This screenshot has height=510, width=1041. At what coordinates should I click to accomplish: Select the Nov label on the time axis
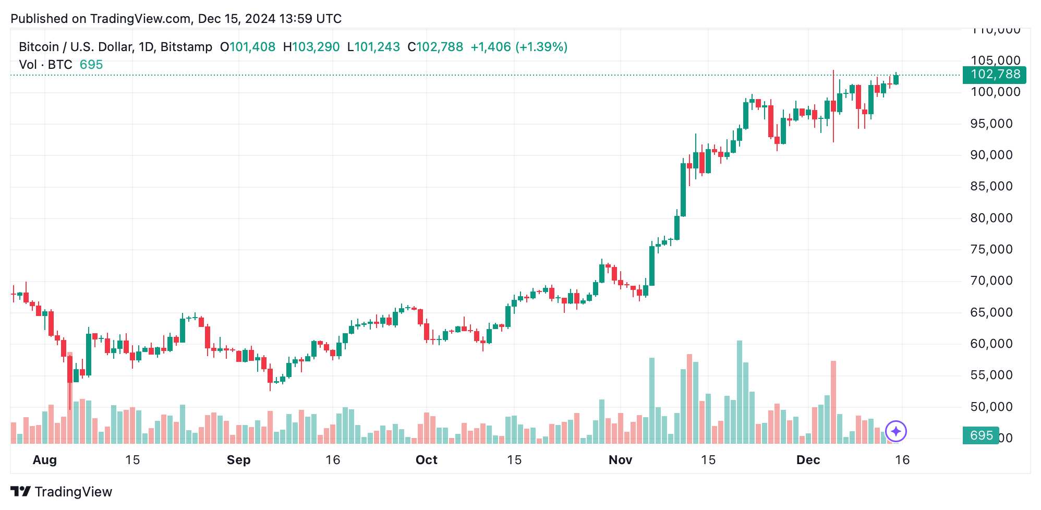click(621, 460)
